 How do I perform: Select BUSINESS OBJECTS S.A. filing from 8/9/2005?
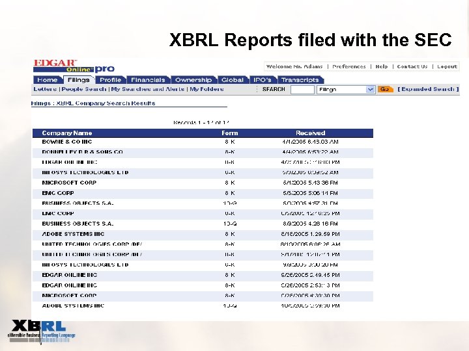[203, 224]
